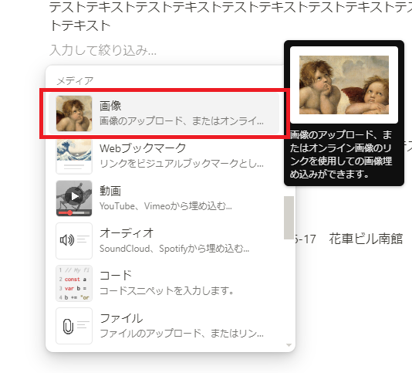Click the 画像 cherub thumbnail icon
Image resolution: width=412 pixels, height=373 pixels.
point(74,114)
